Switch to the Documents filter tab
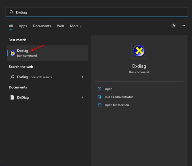This screenshot has width=192, height=166. (x=42, y=26)
